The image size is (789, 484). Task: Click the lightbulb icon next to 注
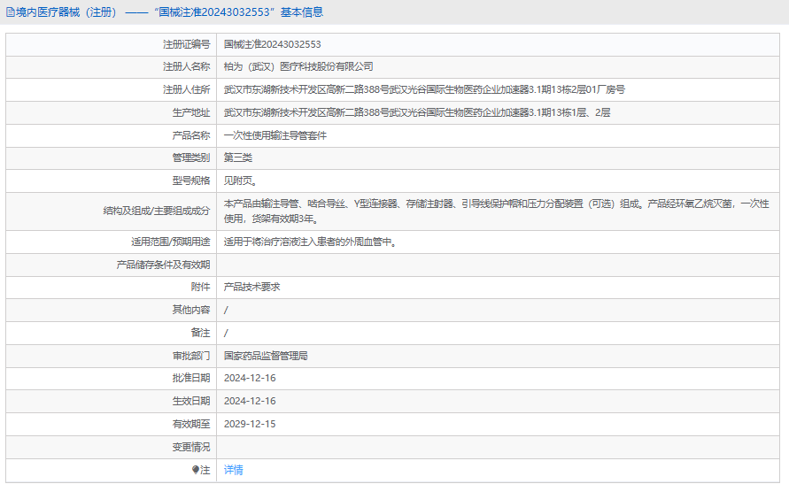pyautogui.click(x=196, y=470)
